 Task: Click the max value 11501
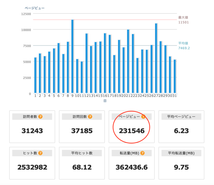tap(183, 22)
